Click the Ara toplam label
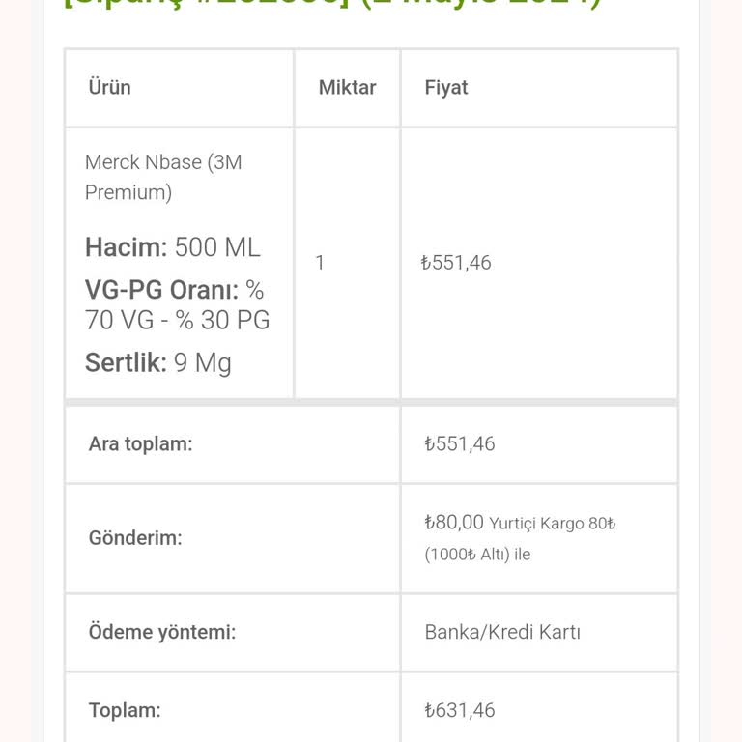The width and height of the screenshot is (742, 742). tap(140, 444)
